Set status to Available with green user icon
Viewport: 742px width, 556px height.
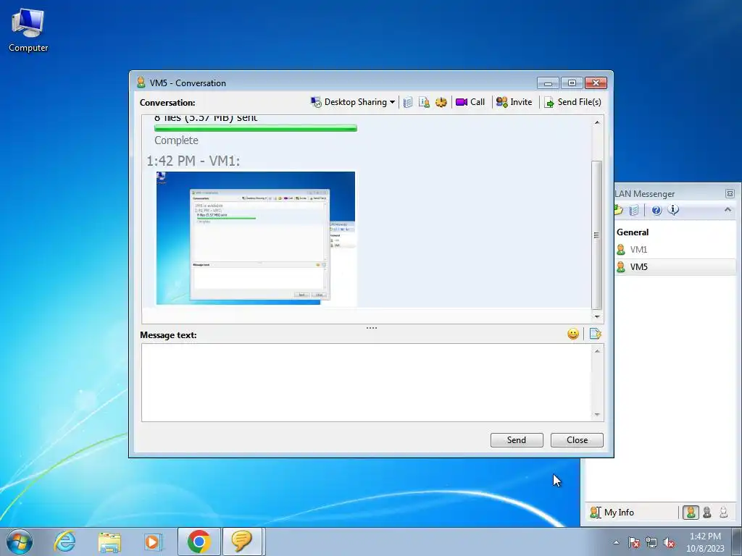click(691, 513)
